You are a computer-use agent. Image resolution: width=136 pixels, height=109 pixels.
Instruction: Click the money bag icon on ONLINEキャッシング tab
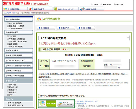point(56,9)
